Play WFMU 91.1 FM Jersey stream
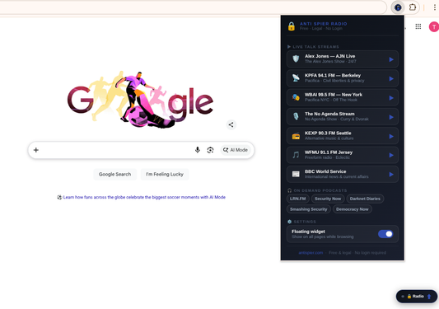 click(x=391, y=155)
